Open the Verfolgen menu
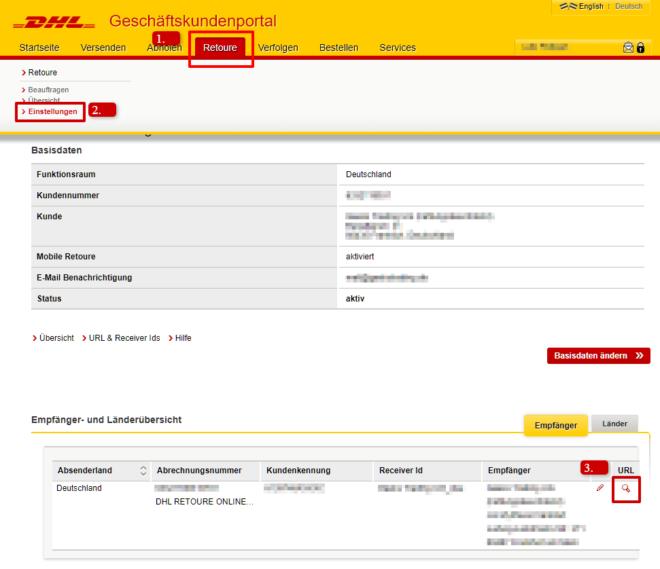The width and height of the screenshot is (660, 569). [x=278, y=48]
